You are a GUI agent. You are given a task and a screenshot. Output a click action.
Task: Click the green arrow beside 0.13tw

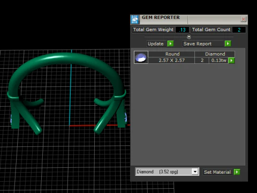tap(231, 61)
